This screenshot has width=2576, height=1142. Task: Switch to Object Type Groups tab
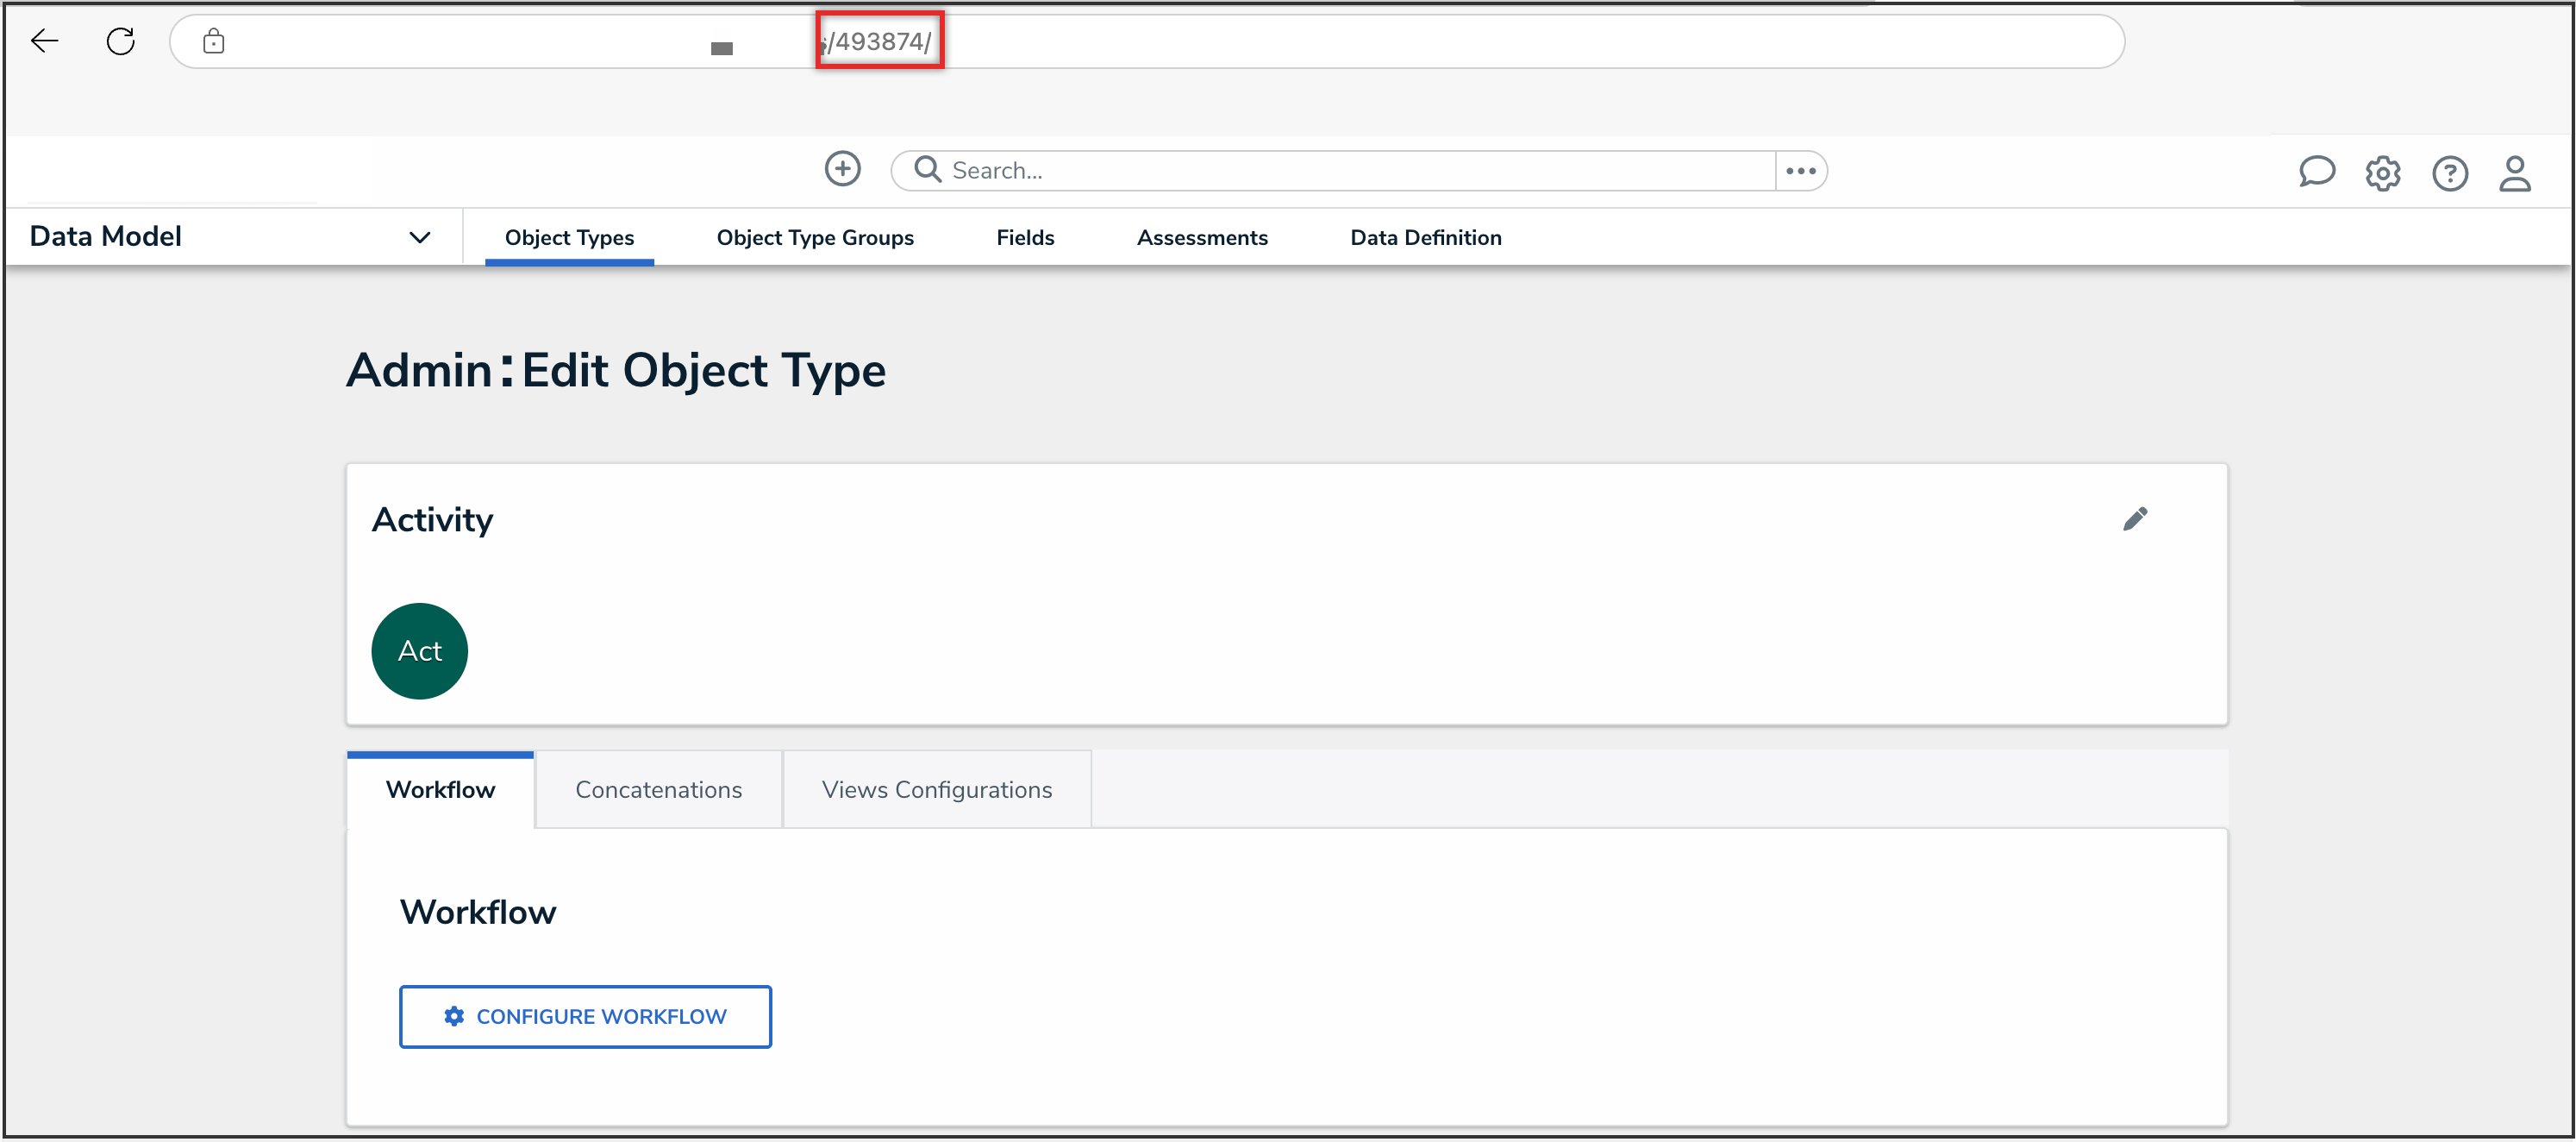pos(814,237)
